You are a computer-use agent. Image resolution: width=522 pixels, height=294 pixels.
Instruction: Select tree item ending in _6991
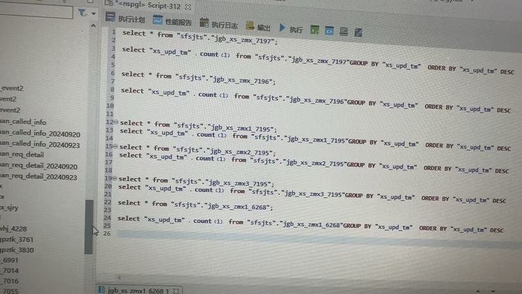pyautogui.click(x=9, y=260)
